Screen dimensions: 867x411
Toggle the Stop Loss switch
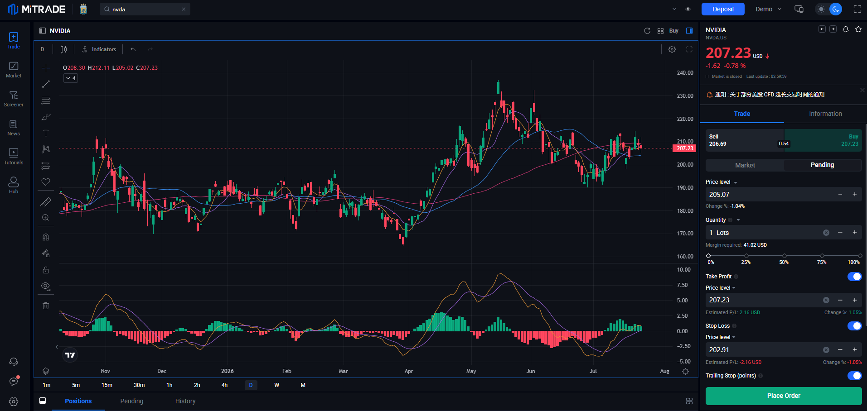[854, 326]
